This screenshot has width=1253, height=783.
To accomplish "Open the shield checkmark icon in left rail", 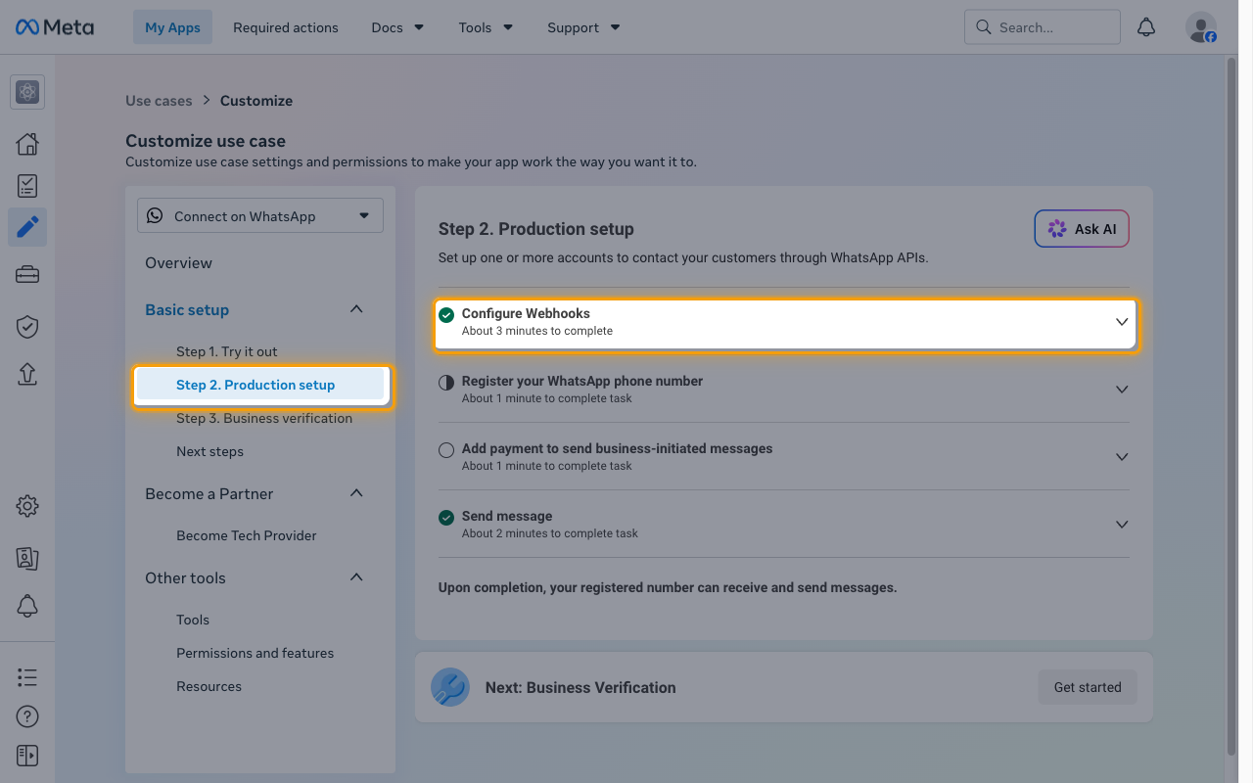I will 27,326.
